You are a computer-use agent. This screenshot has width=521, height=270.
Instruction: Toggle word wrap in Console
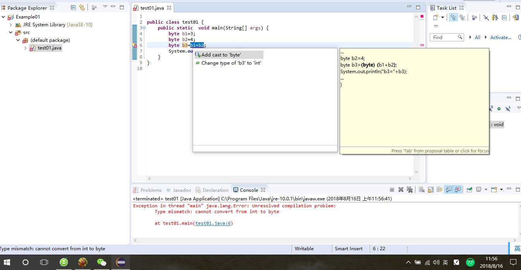point(439,190)
